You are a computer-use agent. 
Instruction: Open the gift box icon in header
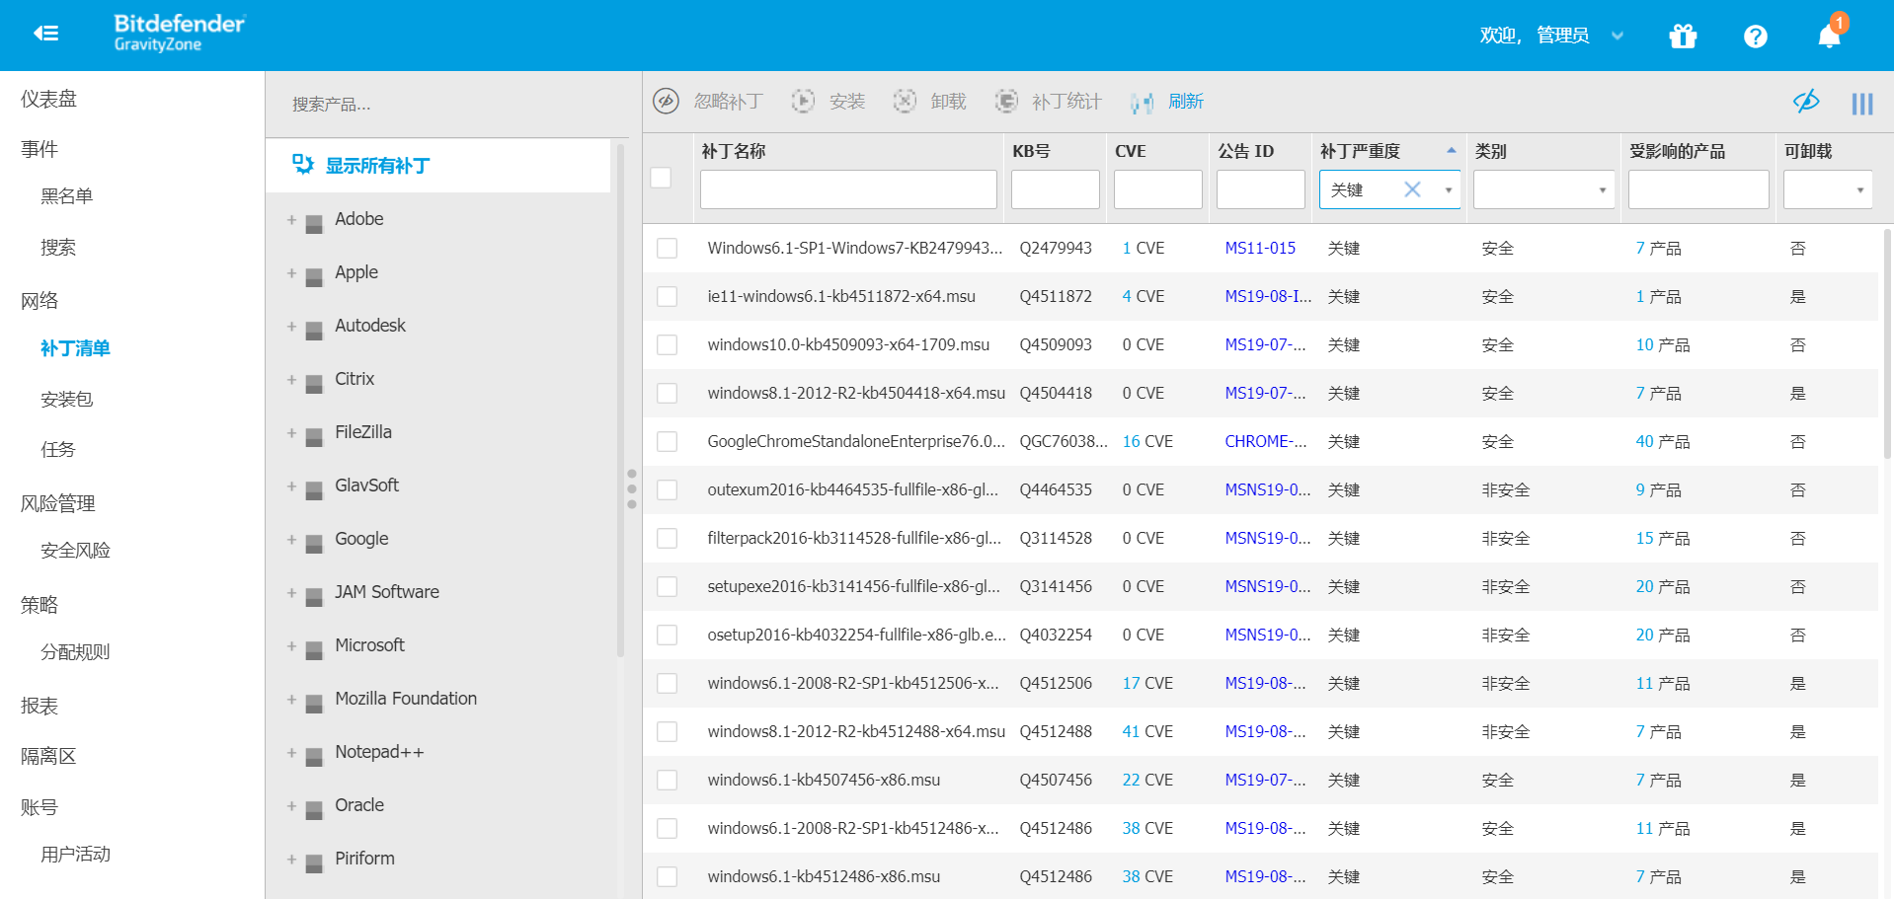click(1683, 37)
